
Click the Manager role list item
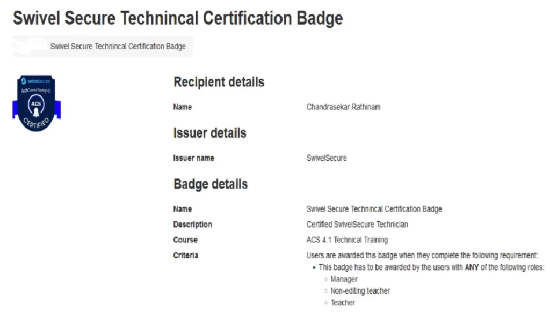click(344, 279)
